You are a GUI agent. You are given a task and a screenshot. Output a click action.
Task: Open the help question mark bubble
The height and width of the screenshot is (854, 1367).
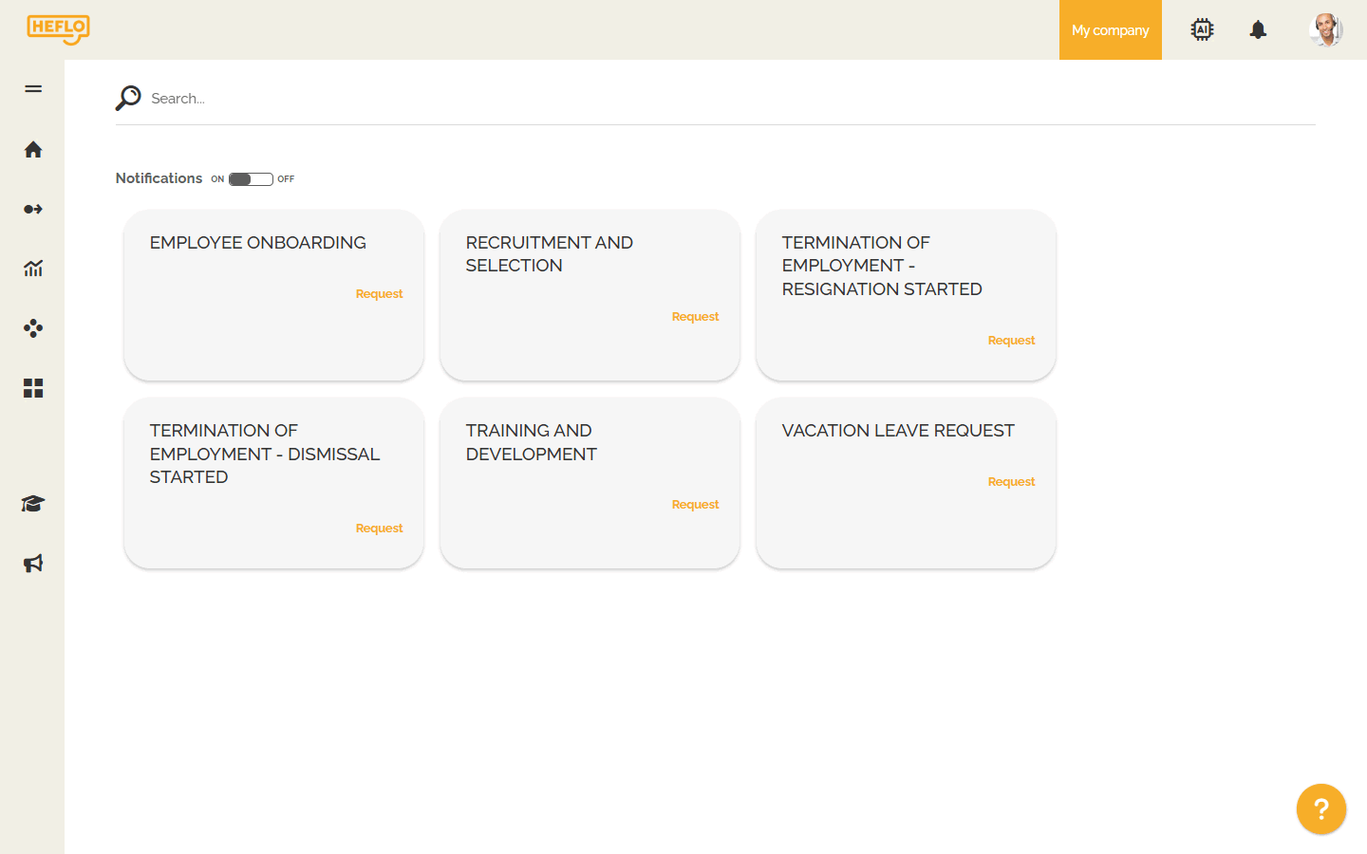1320,808
